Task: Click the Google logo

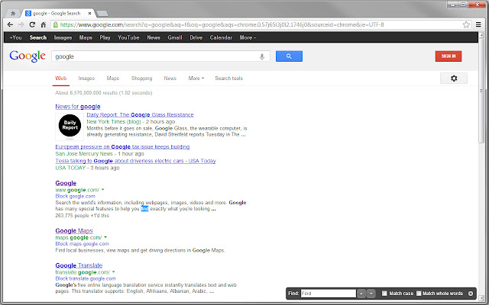Action: point(28,56)
